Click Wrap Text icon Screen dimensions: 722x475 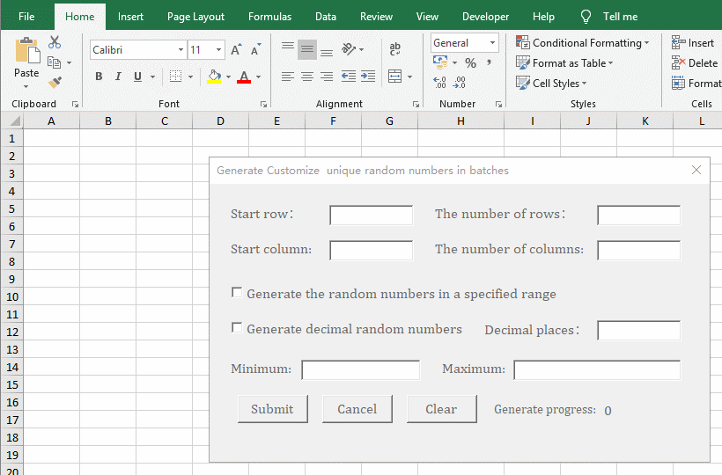[395, 48]
